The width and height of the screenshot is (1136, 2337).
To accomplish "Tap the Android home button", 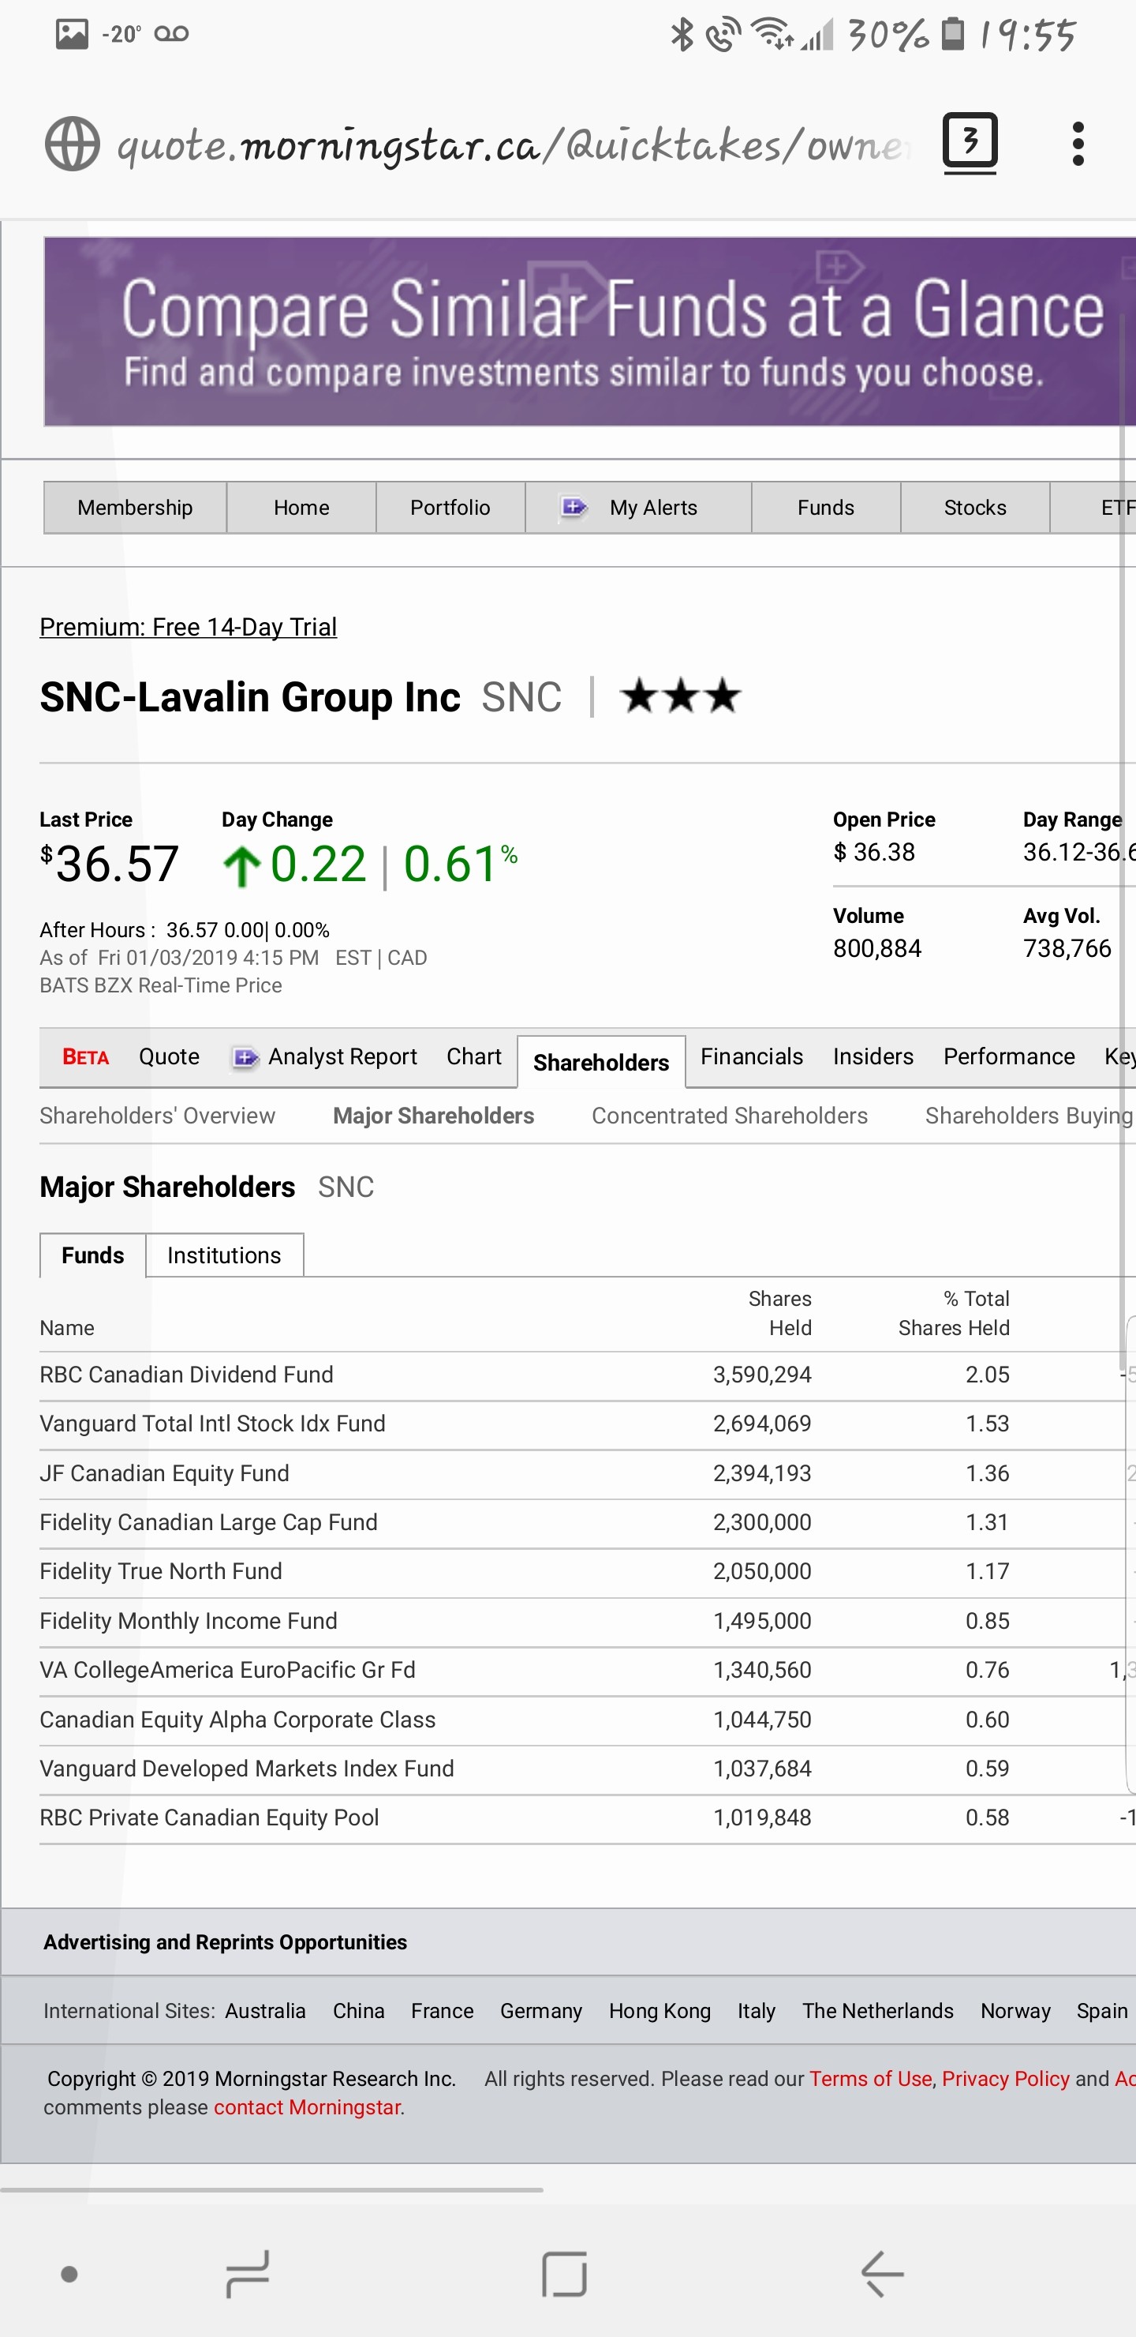I will (564, 2274).
